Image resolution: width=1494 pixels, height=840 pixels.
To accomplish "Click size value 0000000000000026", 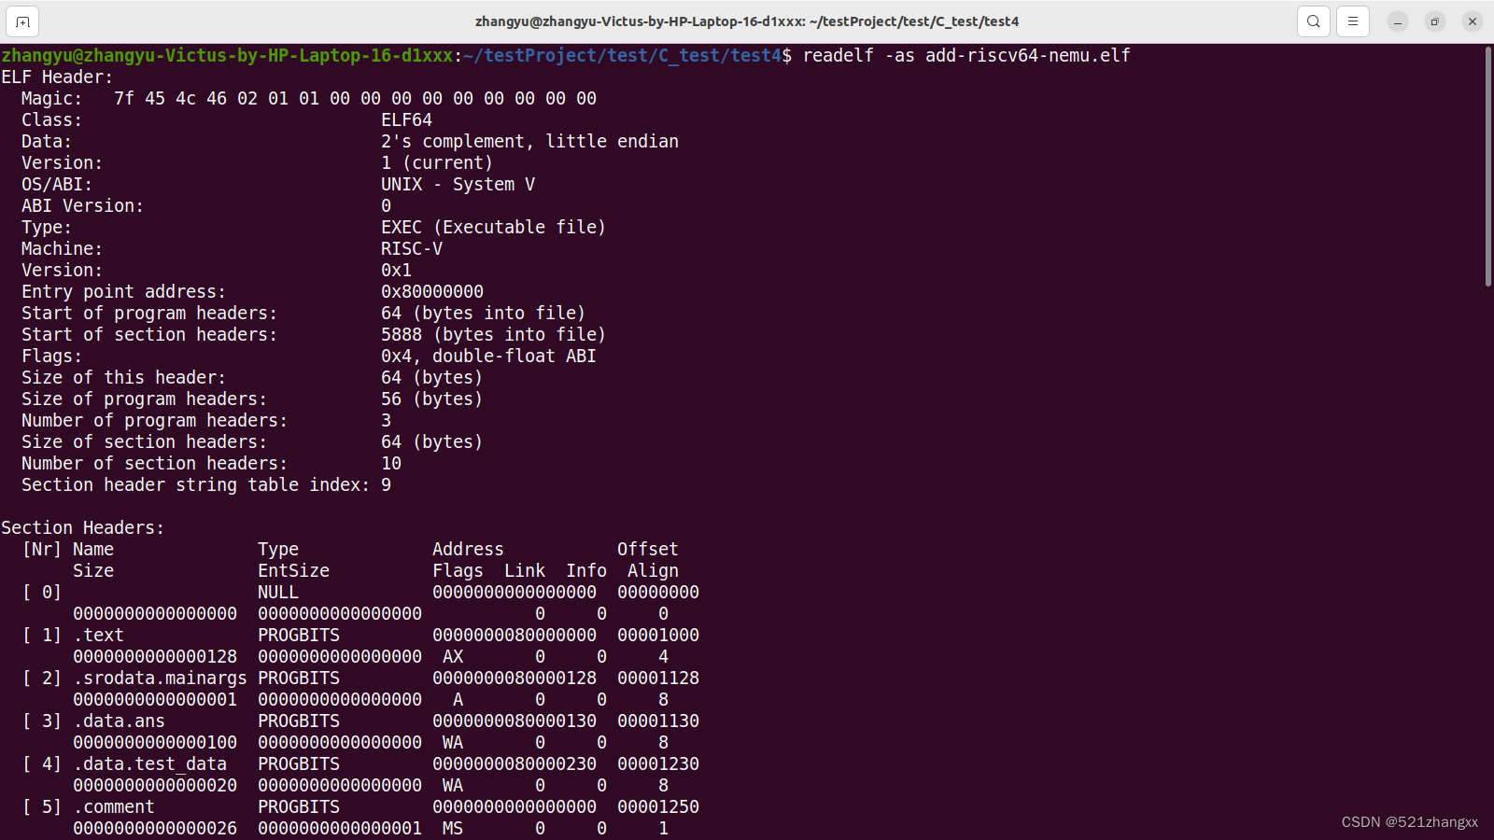I will coord(155,828).
